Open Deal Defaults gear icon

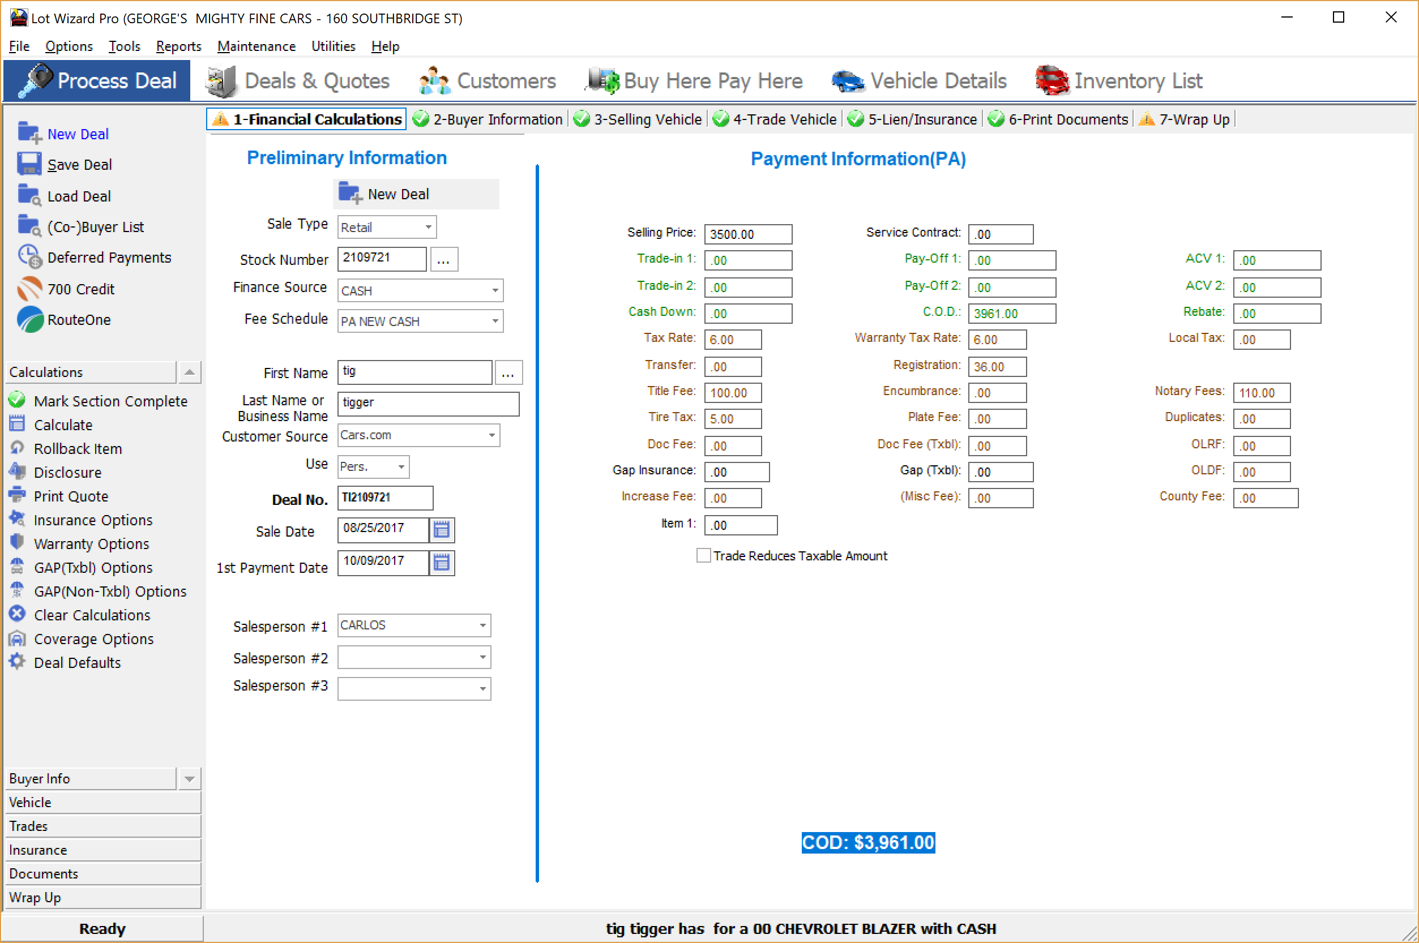(x=17, y=662)
